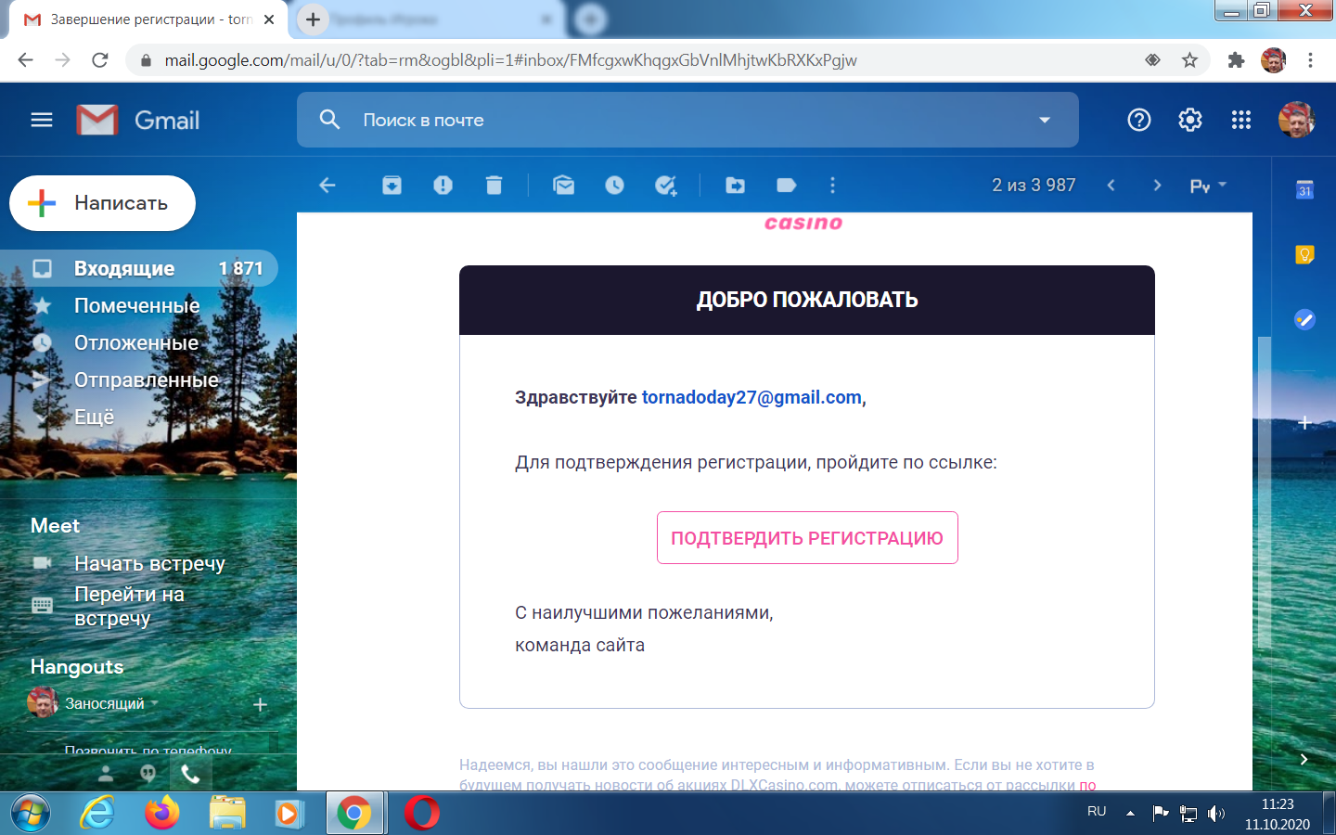The image size is (1336, 835).
Task: Add the email to Tasks
Action: [x=666, y=186]
